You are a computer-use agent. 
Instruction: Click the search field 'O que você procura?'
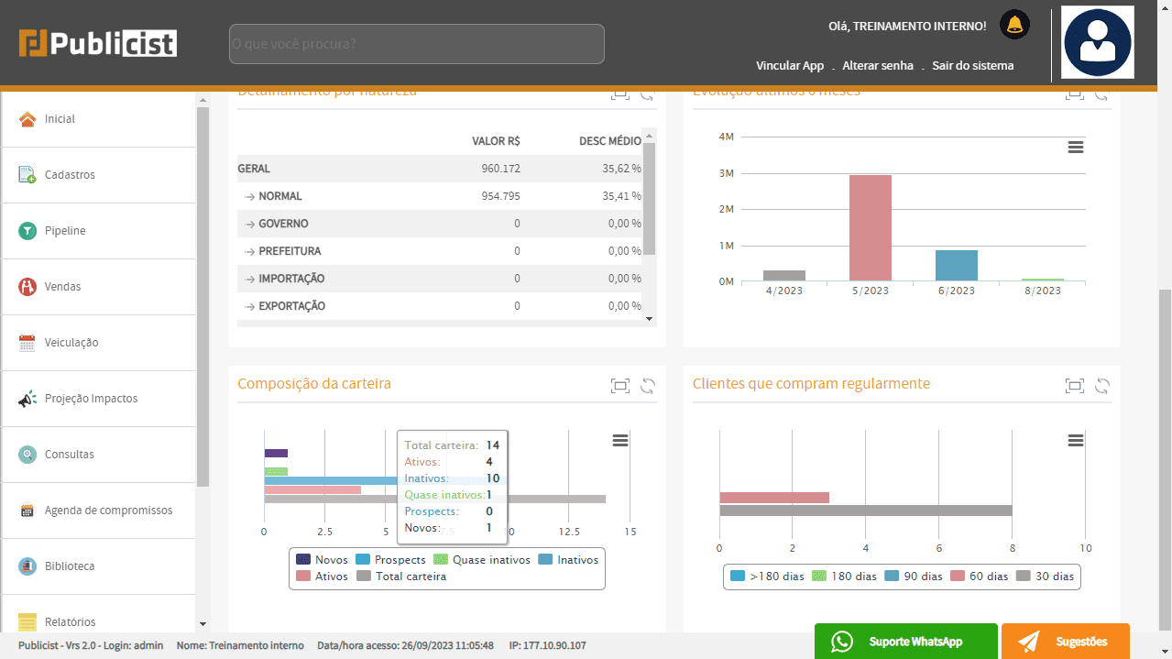[x=416, y=44]
